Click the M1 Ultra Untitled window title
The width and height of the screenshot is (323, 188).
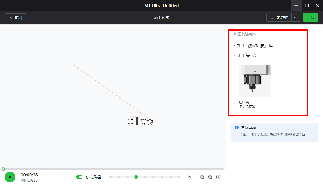[161, 6]
